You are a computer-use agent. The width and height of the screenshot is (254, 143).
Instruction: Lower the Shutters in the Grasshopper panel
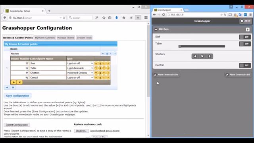(195, 56)
